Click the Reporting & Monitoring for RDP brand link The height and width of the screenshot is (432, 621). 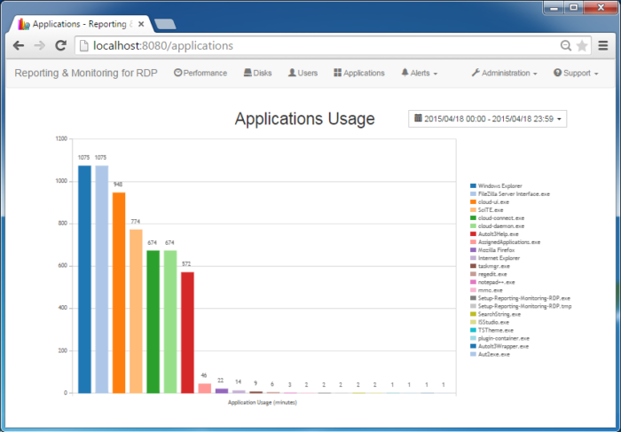click(x=86, y=73)
